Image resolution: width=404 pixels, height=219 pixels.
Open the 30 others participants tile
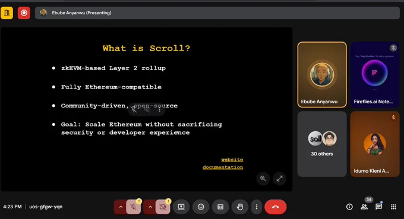click(322, 144)
